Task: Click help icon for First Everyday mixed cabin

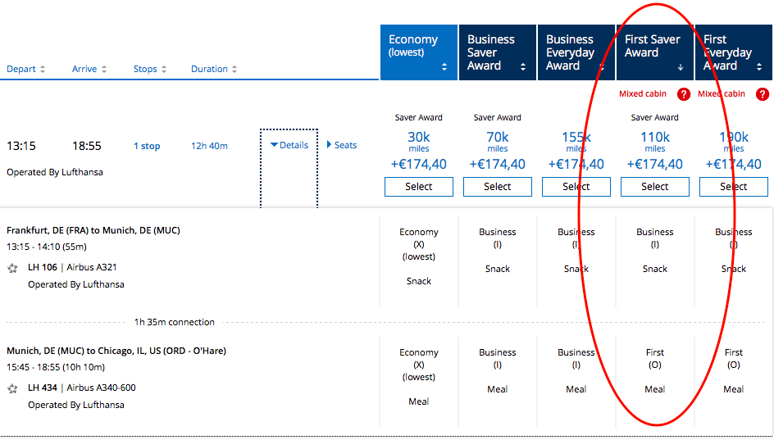Action: click(x=763, y=94)
